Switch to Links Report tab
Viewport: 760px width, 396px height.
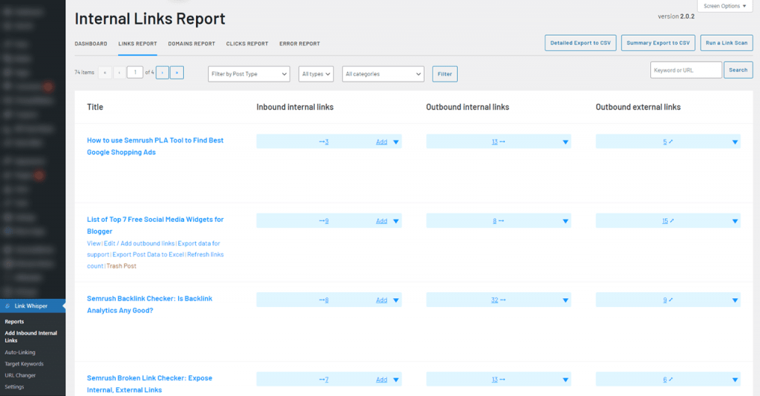point(137,44)
